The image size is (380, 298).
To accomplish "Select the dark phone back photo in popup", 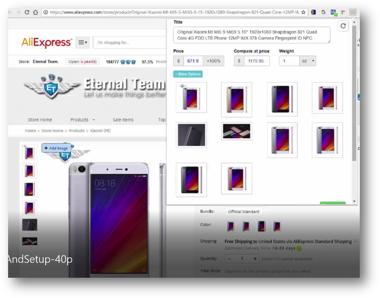I will click(191, 135).
